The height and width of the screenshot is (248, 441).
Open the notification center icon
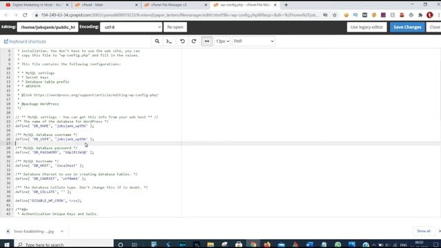pyautogui.click(x=435, y=245)
